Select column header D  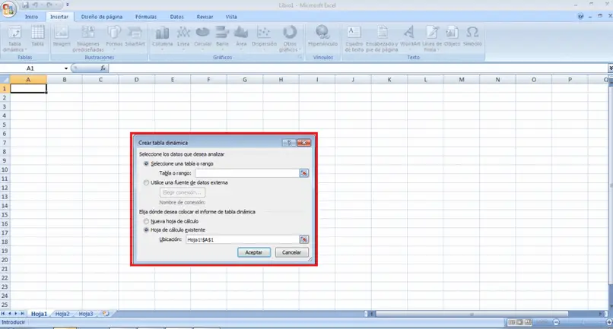pos(136,80)
